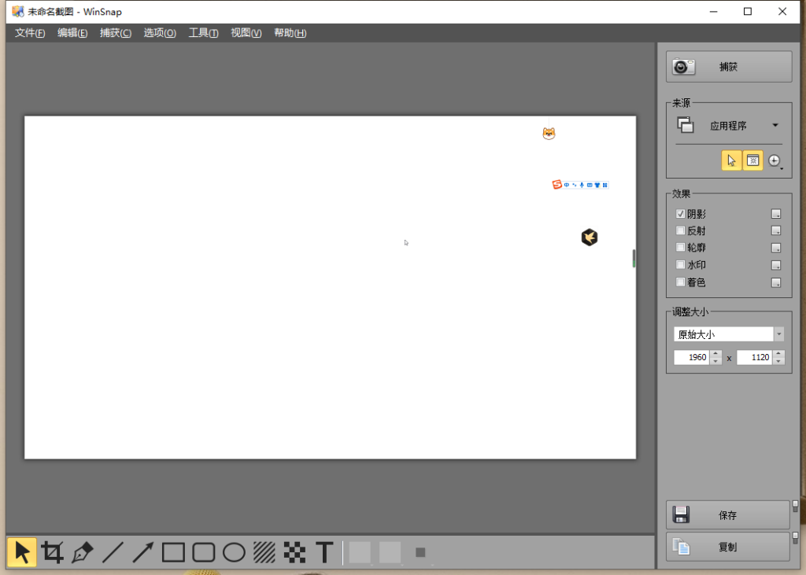Screen dimensions: 806x575
Task: Toggle the include mouse pointer option
Action: [x=731, y=160]
